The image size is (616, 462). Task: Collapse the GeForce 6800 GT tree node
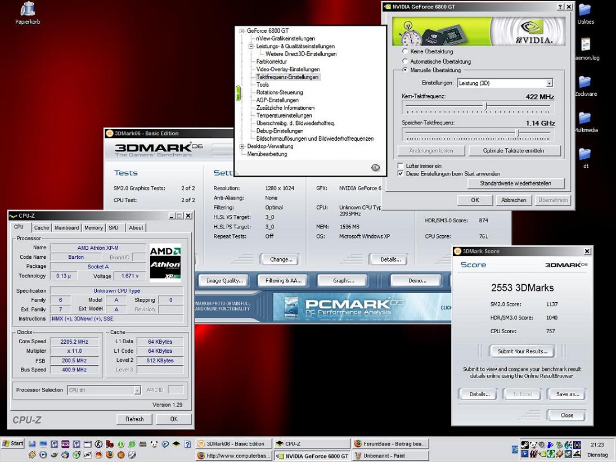(241, 30)
